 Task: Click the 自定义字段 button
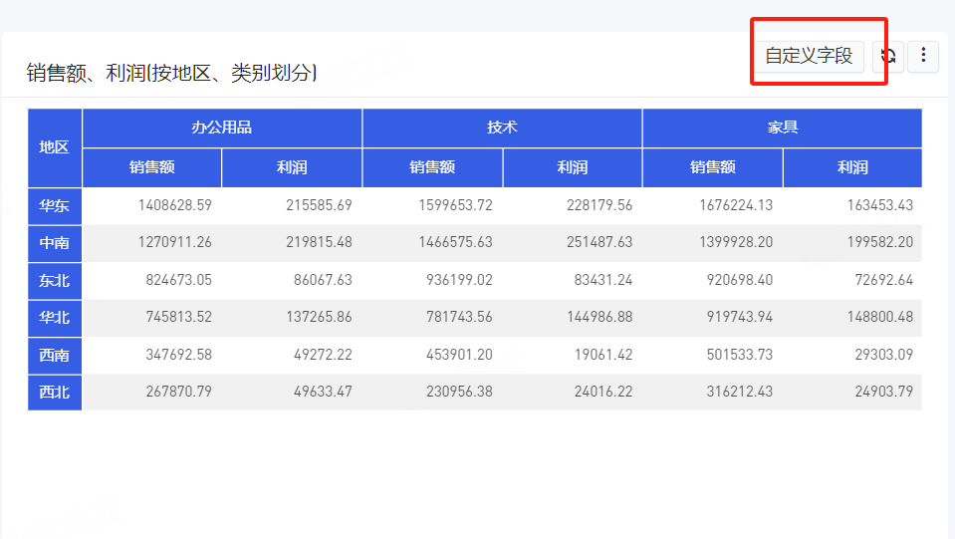[809, 57]
